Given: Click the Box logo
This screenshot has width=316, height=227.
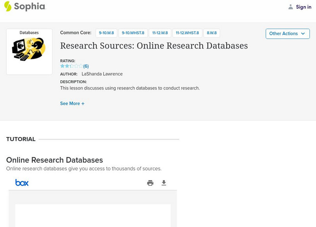Looking at the screenshot, I should click(22, 182).
